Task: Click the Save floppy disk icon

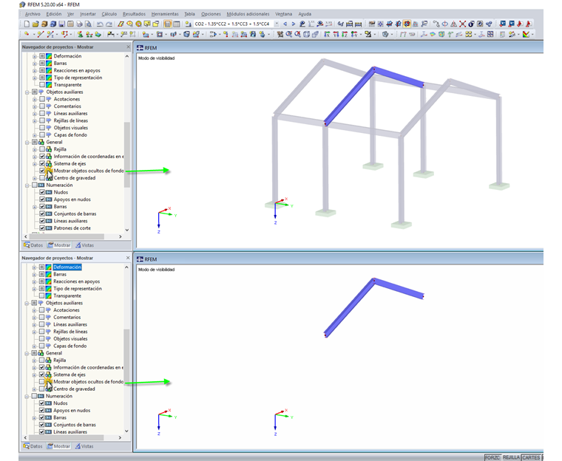Action: click(62, 24)
